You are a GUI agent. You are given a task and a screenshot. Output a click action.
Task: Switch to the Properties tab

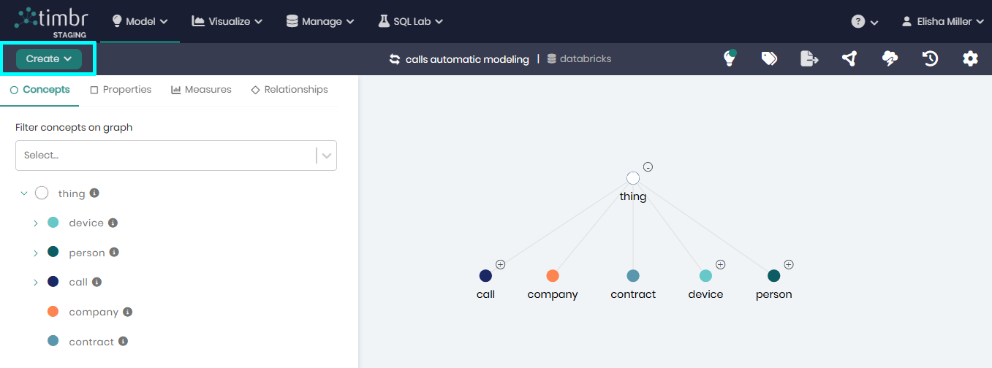pos(121,90)
